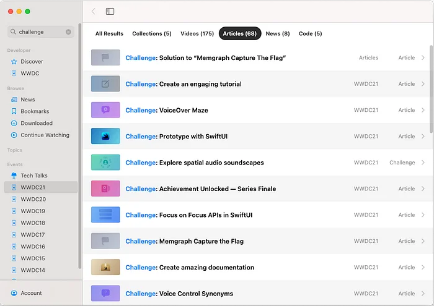Clear the search field text
This screenshot has height=306, width=434.
[x=68, y=32]
